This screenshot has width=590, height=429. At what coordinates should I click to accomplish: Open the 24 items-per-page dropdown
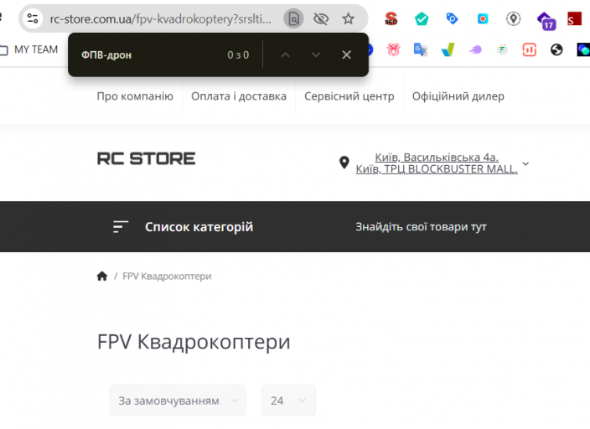(x=288, y=401)
